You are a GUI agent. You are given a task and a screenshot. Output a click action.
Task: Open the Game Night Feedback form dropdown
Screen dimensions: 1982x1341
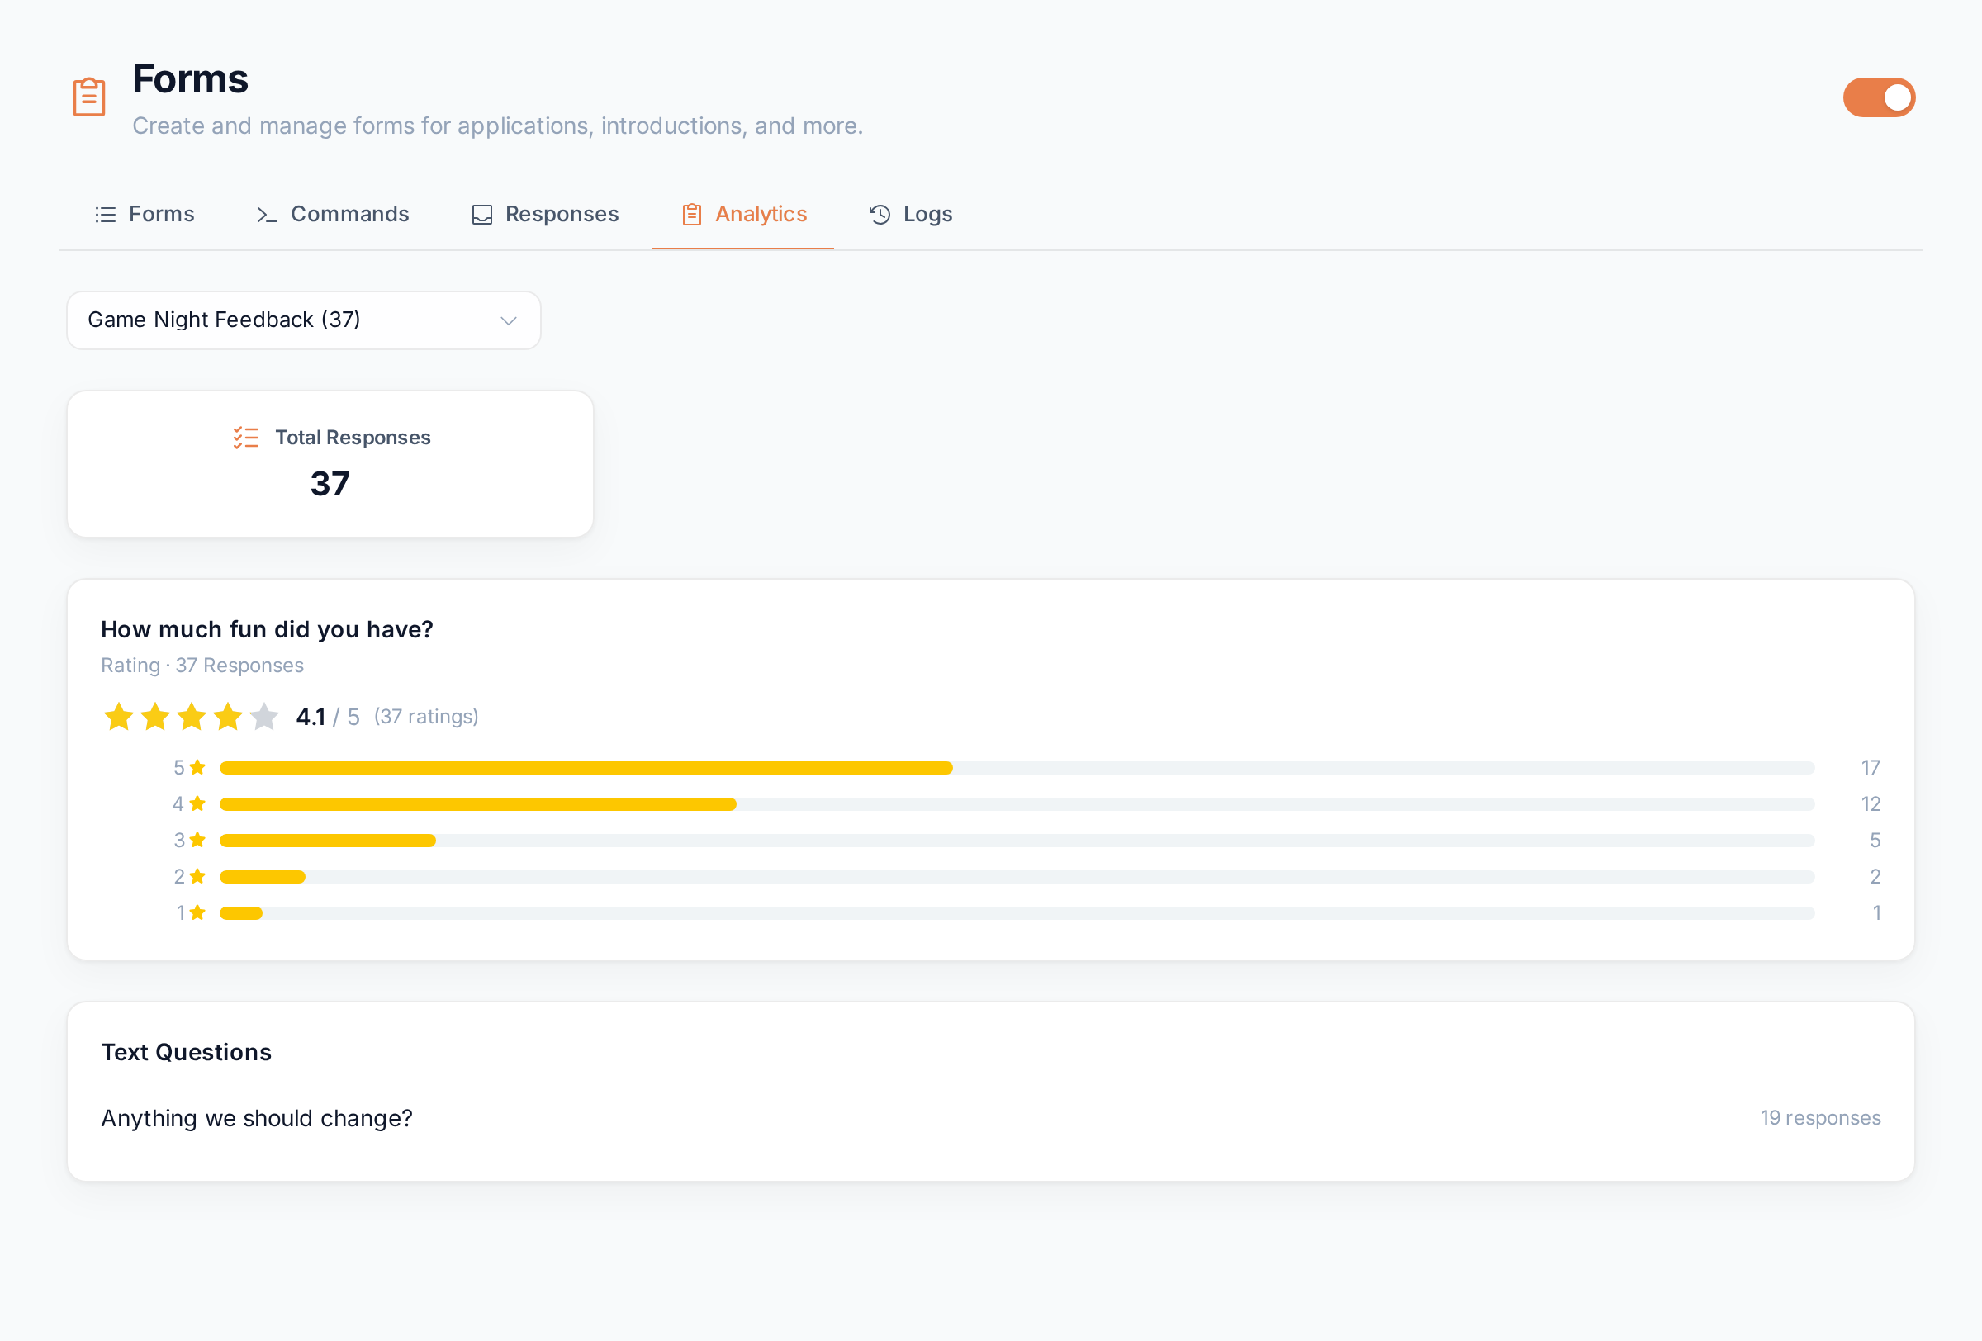[304, 320]
